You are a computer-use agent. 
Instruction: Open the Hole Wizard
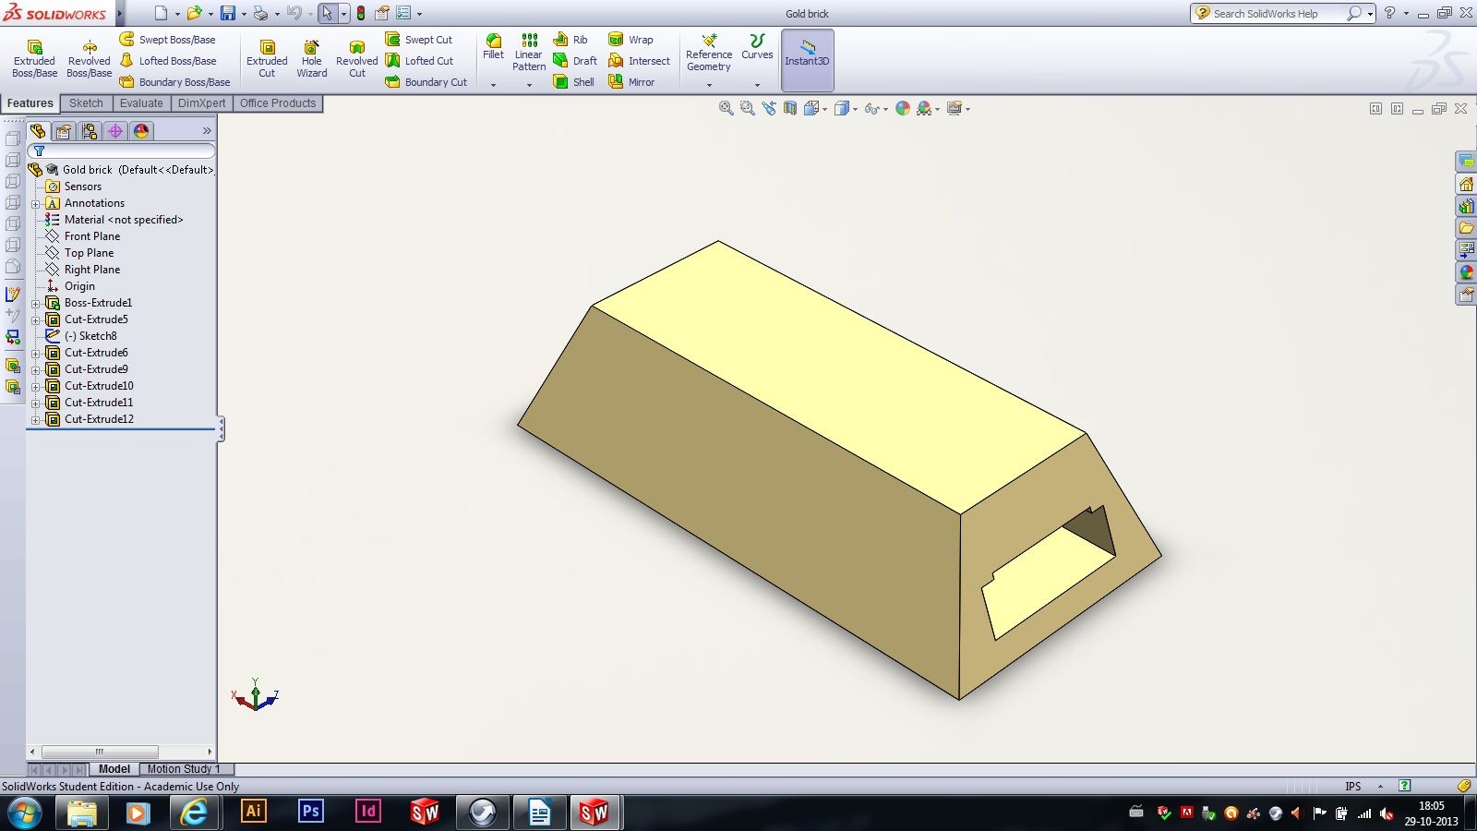point(311,55)
